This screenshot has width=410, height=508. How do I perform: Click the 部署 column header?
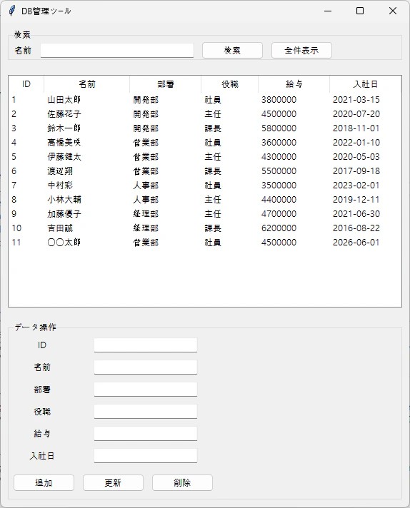coord(166,84)
